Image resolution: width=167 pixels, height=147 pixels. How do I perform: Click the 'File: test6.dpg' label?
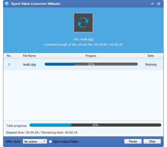tap(83, 39)
